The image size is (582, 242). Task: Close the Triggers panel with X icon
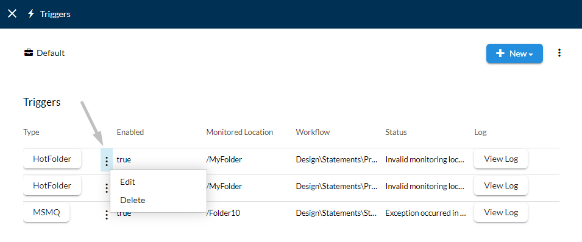[x=12, y=14]
